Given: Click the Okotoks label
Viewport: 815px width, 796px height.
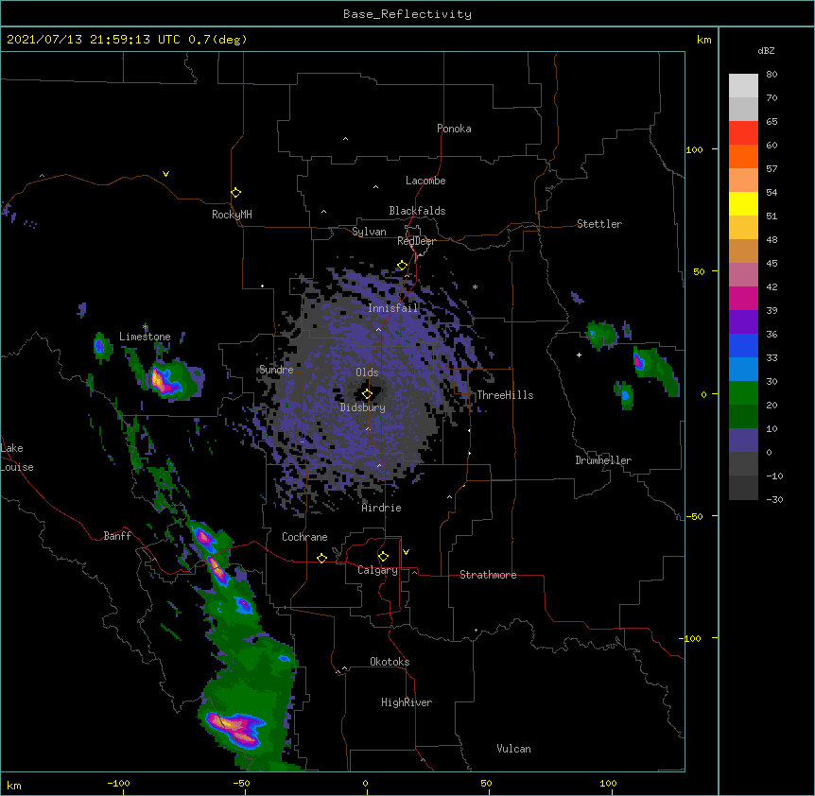Looking at the screenshot, I should point(390,662).
